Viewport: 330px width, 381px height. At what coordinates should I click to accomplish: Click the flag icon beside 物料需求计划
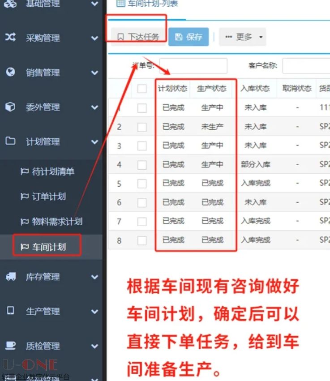pos(25,221)
